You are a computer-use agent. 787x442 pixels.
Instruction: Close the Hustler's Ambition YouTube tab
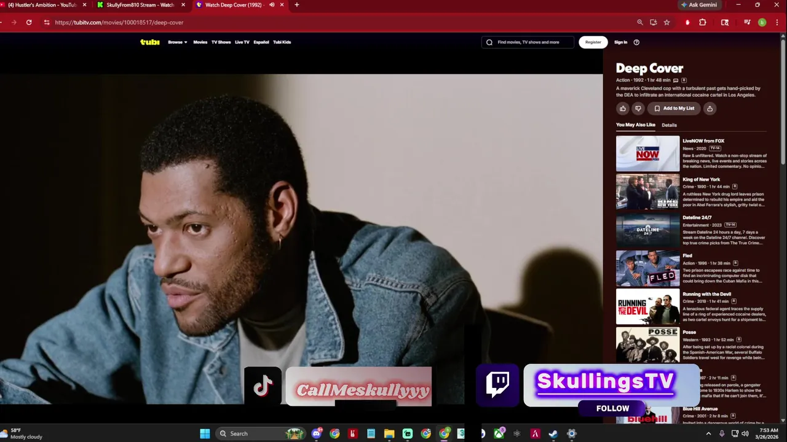tap(84, 5)
